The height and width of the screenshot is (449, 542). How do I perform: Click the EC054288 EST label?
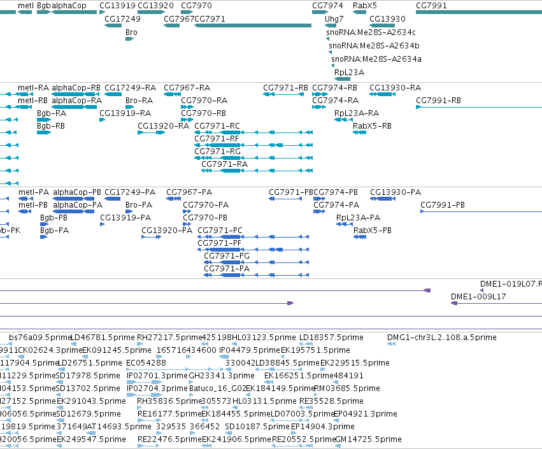(x=146, y=363)
